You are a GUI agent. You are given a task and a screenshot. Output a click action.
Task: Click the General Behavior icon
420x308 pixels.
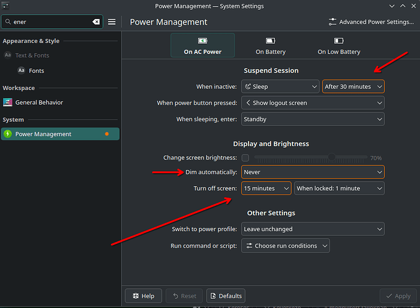click(7, 102)
